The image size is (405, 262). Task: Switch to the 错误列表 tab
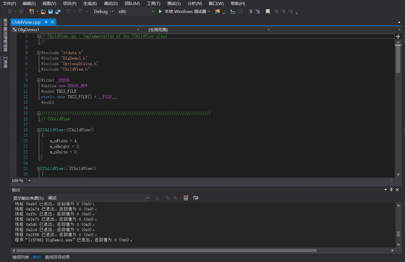(21, 257)
